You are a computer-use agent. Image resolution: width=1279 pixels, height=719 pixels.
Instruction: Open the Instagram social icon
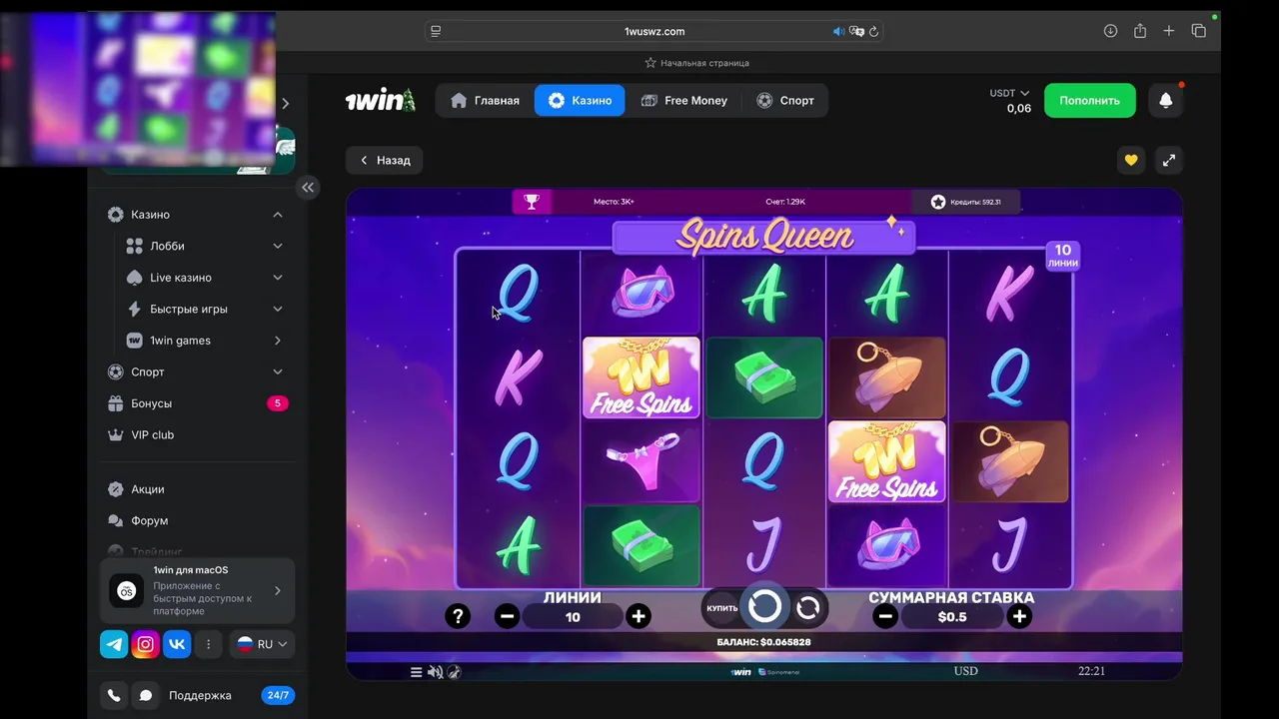pyautogui.click(x=145, y=644)
